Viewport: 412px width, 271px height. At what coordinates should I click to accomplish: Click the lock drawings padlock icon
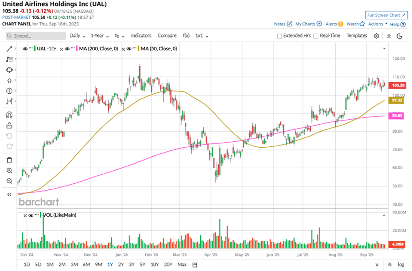click(9, 126)
